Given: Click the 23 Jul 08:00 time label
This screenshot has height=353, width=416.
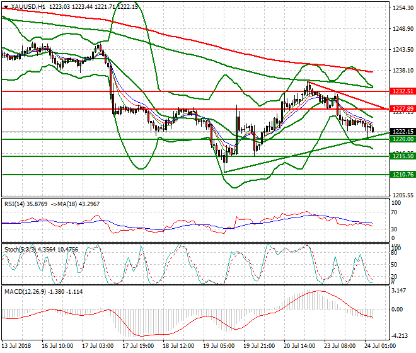Looking at the screenshot, I should coord(340,346).
